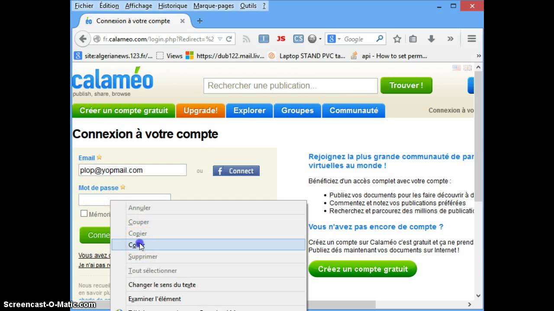Bookmark this page with the star icon
Viewport: 554px width, 311px height.
(397, 39)
